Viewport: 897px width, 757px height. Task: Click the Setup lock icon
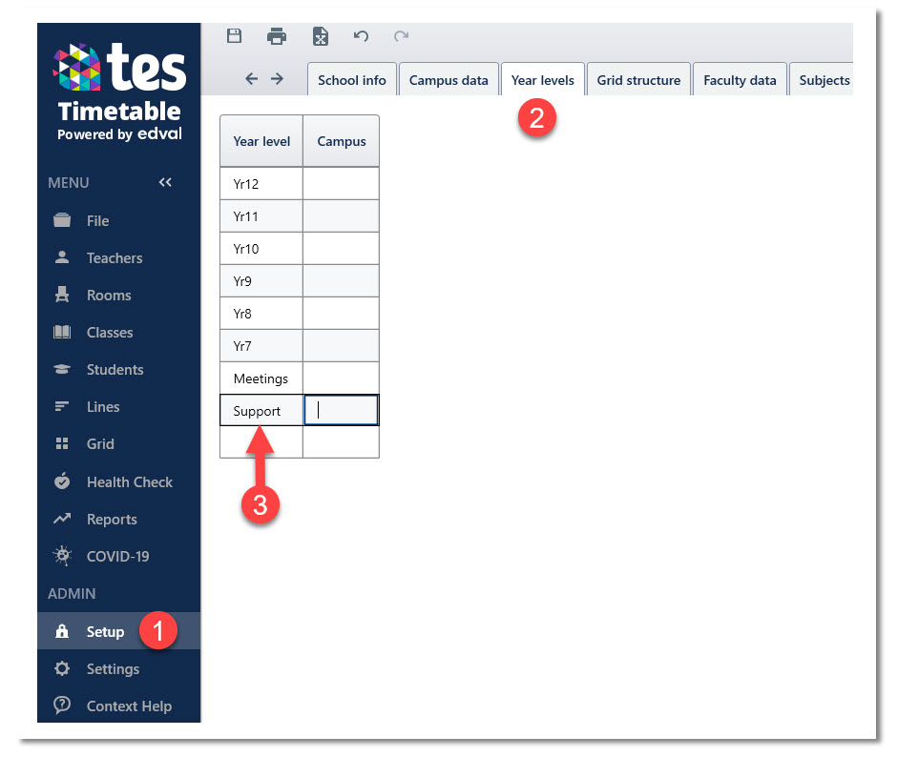pyautogui.click(x=62, y=631)
